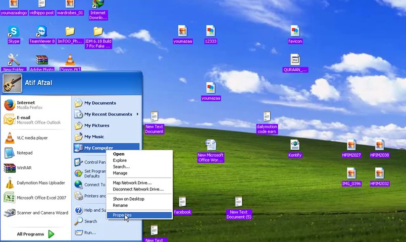This screenshot has width=406, height=242.
Task: Select IDM 6.18 Build folder icon
Action: point(98,32)
